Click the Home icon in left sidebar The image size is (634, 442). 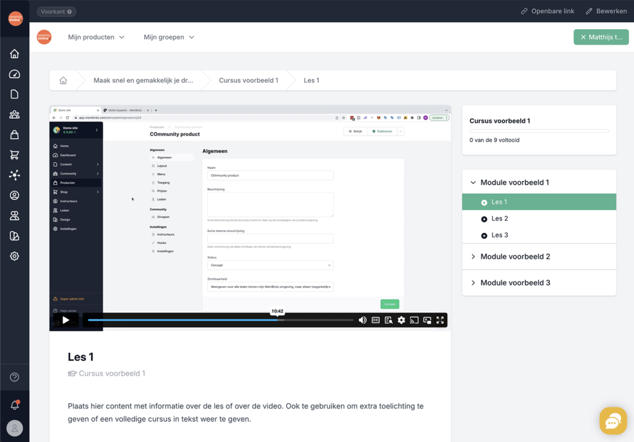point(14,54)
